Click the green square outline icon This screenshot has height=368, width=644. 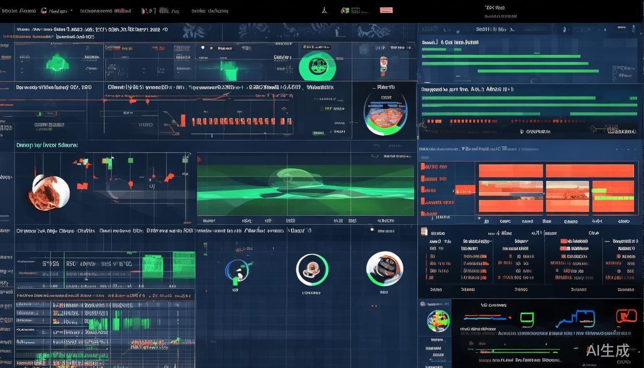point(527,317)
